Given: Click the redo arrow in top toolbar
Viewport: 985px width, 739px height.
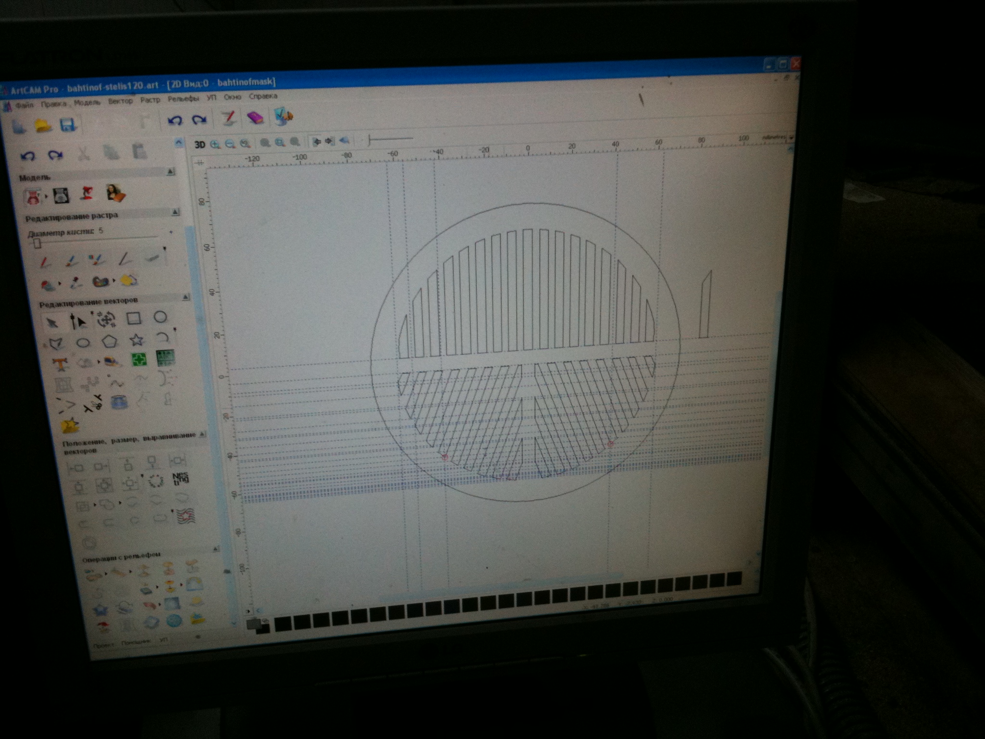Looking at the screenshot, I should point(199,120).
